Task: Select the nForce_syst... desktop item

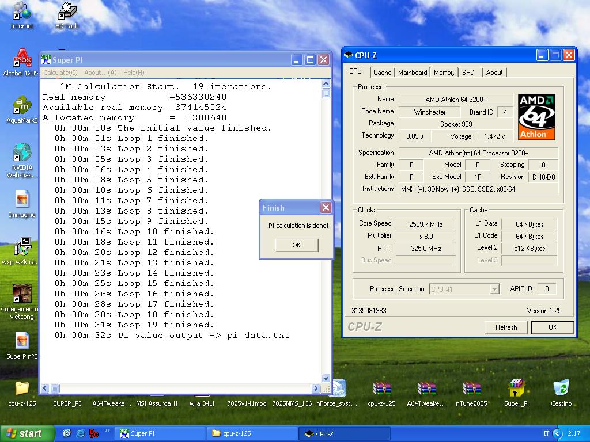Action: click(337, 393)
